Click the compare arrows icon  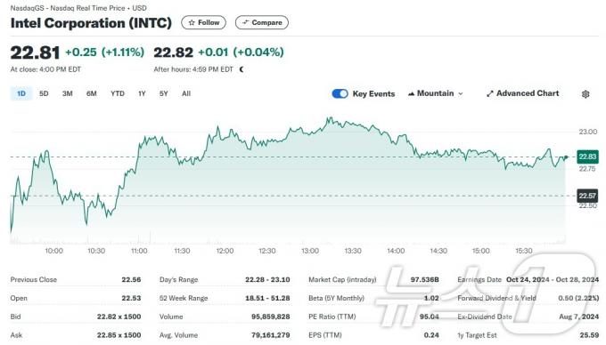point(245,23)
